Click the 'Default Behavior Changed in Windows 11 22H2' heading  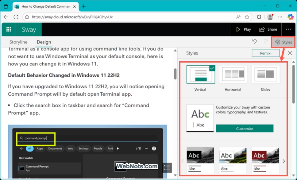[x=64, y=75]
